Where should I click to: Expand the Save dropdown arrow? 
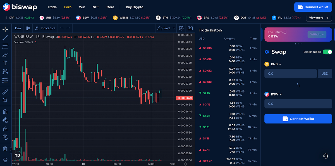coord(174,28)
